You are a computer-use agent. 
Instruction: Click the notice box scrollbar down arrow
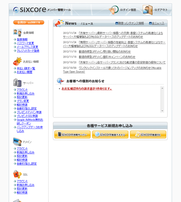point(162,111)
